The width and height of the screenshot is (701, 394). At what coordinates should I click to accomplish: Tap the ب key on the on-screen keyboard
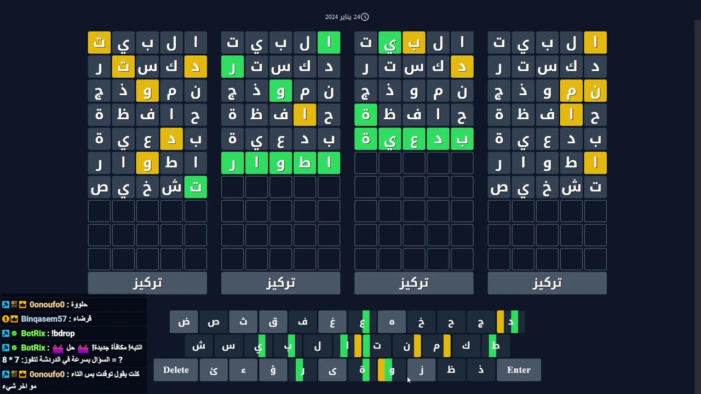[288, 346]
